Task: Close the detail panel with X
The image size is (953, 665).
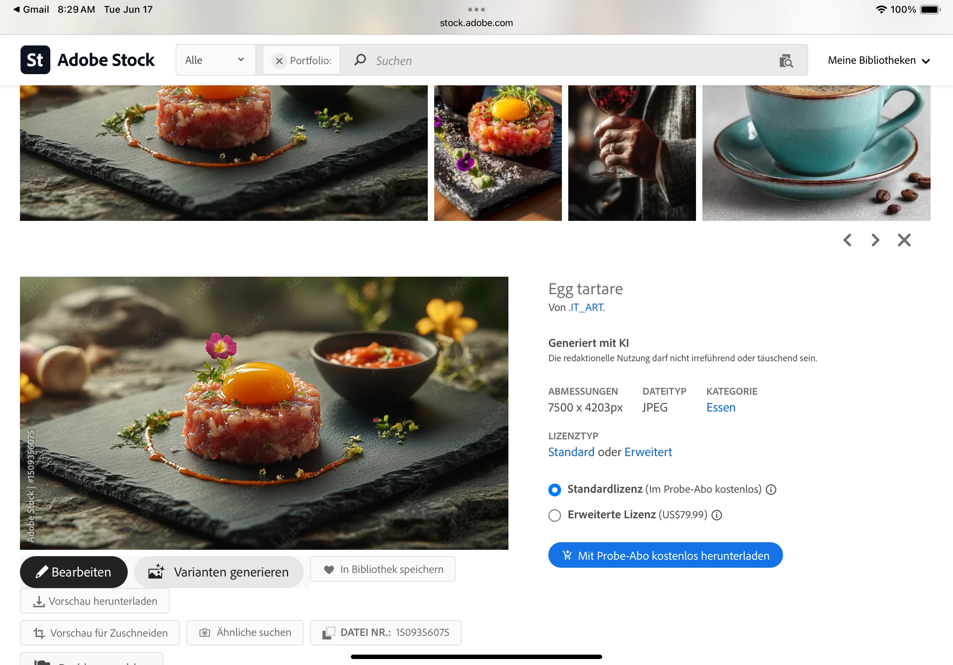Action: point(904,240)
